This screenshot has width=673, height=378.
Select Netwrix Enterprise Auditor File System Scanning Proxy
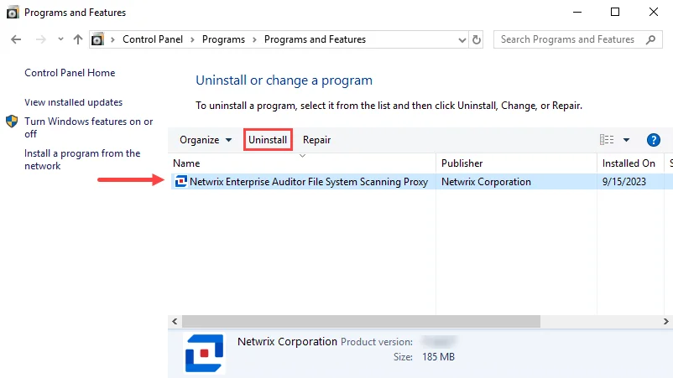tap(308, 182)
